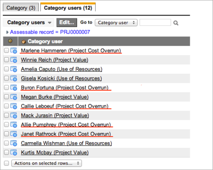Open record preview icon for Gisela Kosicki
213x170 pixels.
click(14, 78)
